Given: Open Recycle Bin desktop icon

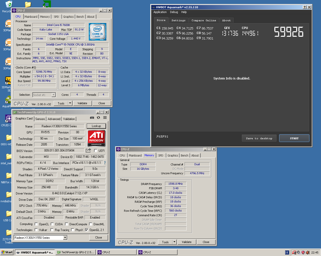Looking at the screenshot, I should (9, 4).
